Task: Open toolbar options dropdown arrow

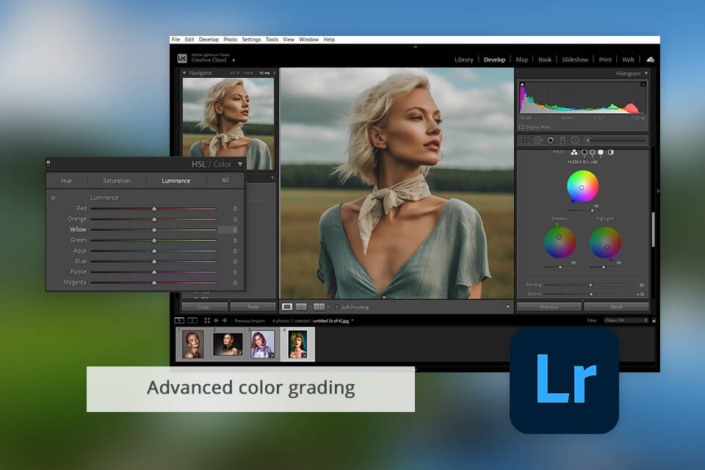Action: pos(507,307)
